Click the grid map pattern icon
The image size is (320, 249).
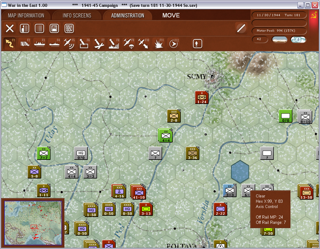tap(69, 28)
